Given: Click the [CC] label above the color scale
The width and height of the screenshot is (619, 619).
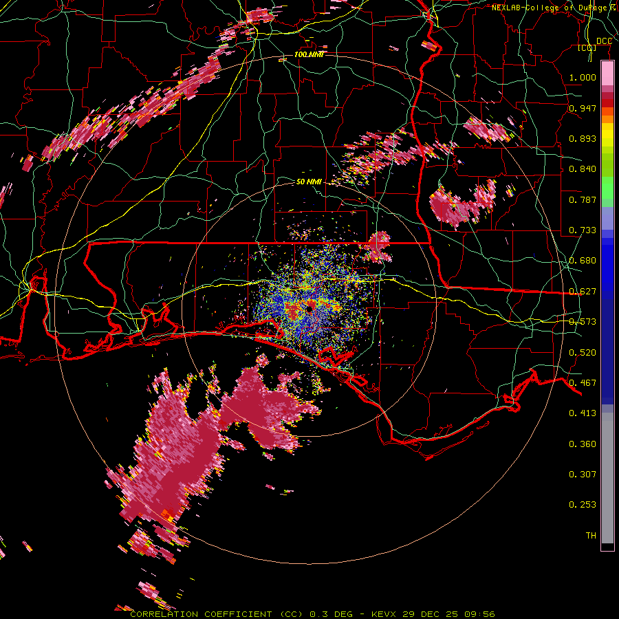Looking at the screenshot, I should [587, 48].
